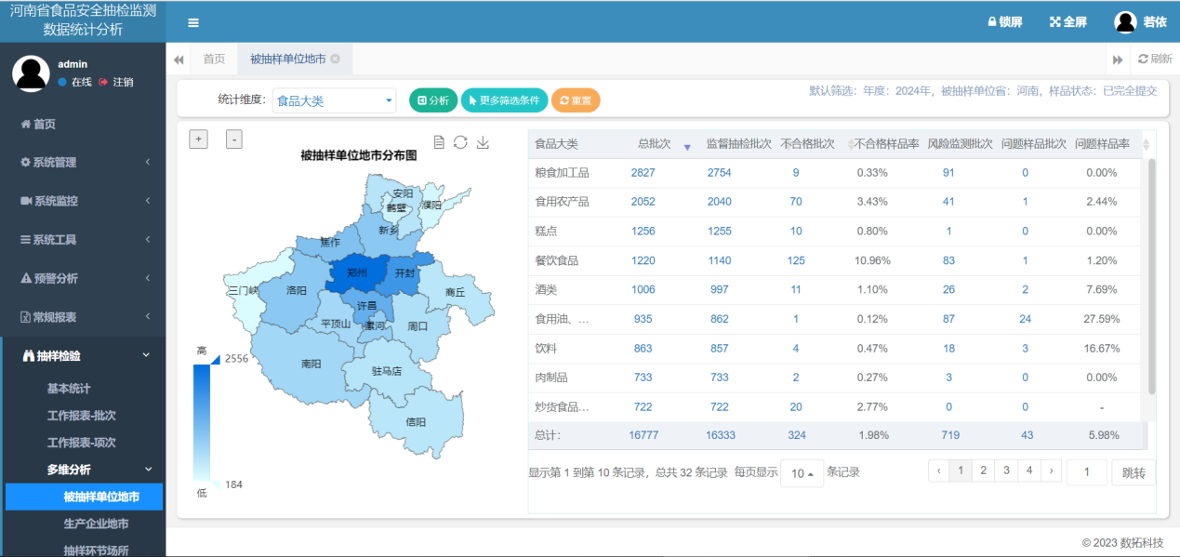Click 2040 in 食用农产品 row
The height and width of the screenshot is (557, 1180).
pyautogui.click(x=719, y=202)
